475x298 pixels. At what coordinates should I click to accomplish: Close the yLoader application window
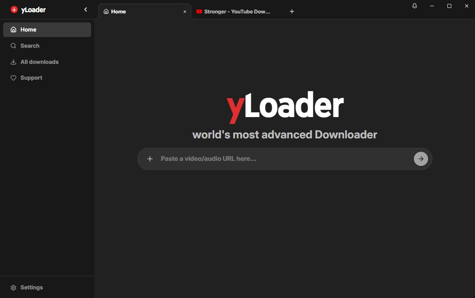[466, 6]
